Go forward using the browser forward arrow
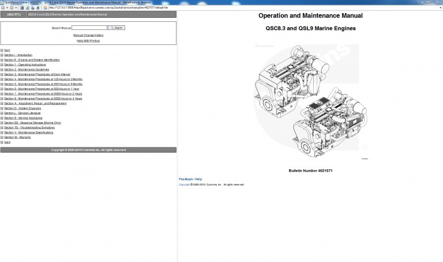 [x=12, y=8]
